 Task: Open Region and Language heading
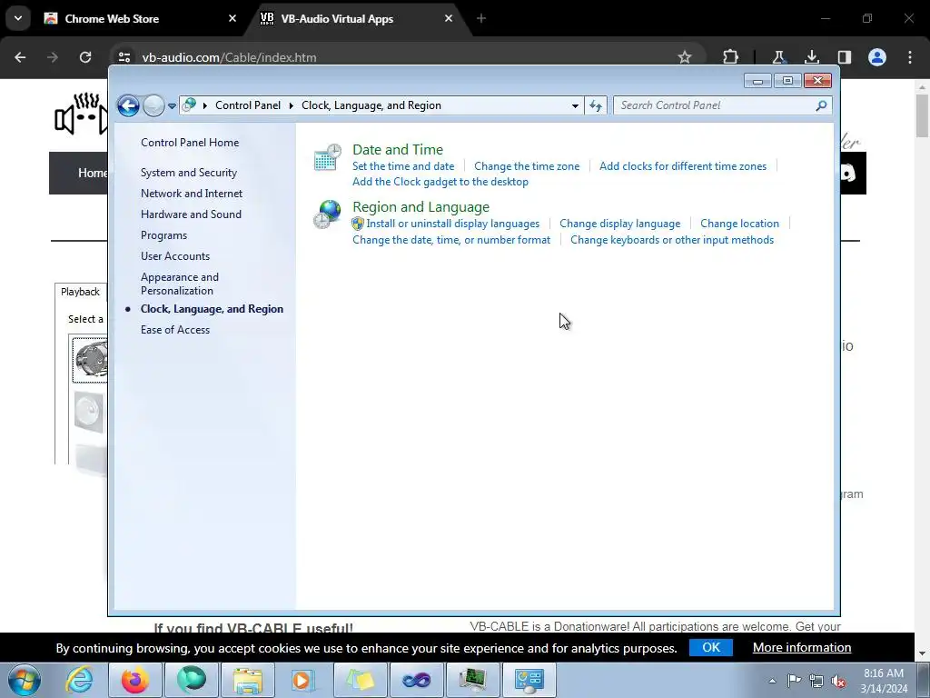coord(420,207)
